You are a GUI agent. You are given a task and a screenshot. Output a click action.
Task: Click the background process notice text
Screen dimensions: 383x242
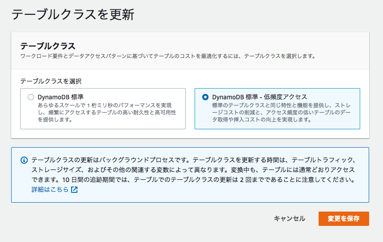193,170
